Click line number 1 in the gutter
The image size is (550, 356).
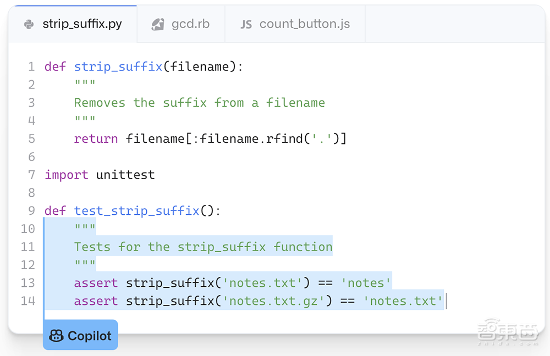pyautogui.click(x=31, y=66)
